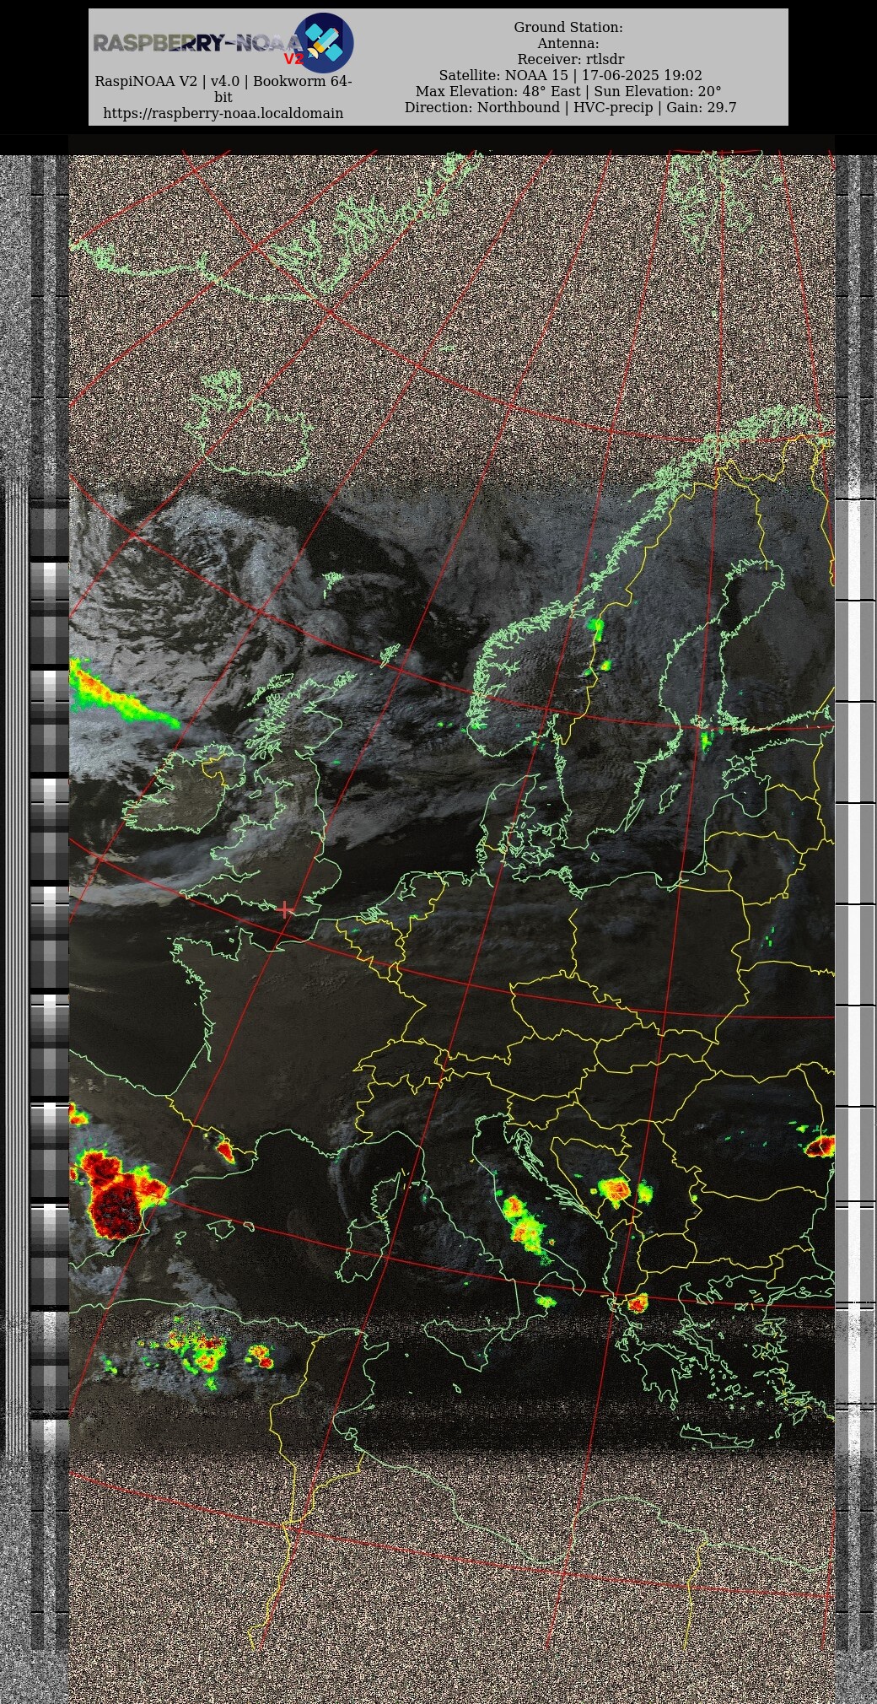Click the 'Direction: Northbound | HVC-precip | Gain: 29.7' line
Image resolution: width=877 pixels, height=1704 pixels.
point(570,107)
